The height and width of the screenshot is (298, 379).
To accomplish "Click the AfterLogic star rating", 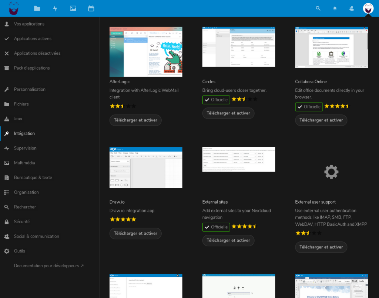I will point(123,106).
